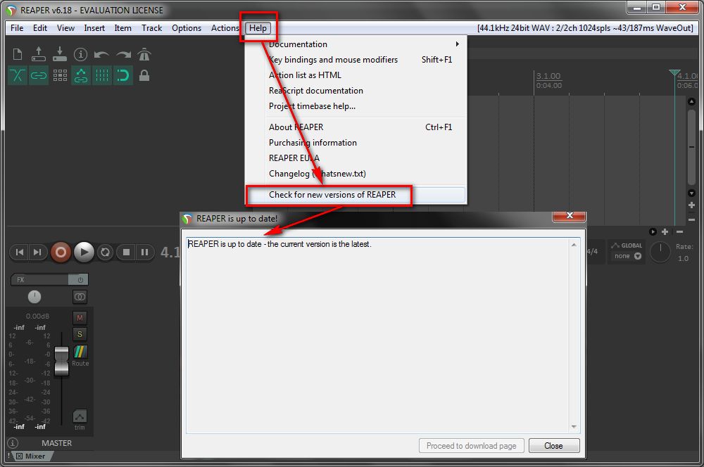Save the project using the down-arrow drive icon
The width and height of the screenshot is (704, 467).
tap(59, 54)
